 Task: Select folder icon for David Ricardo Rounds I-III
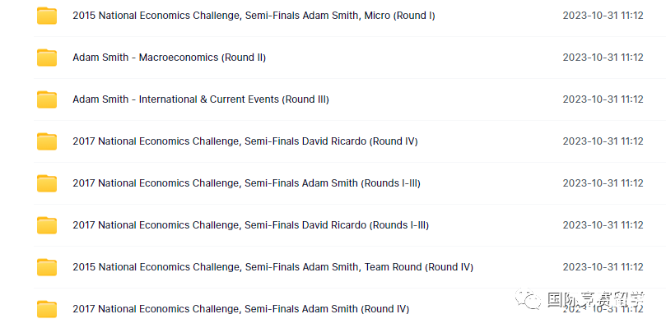pyautogui.click(x=47, y=225)
